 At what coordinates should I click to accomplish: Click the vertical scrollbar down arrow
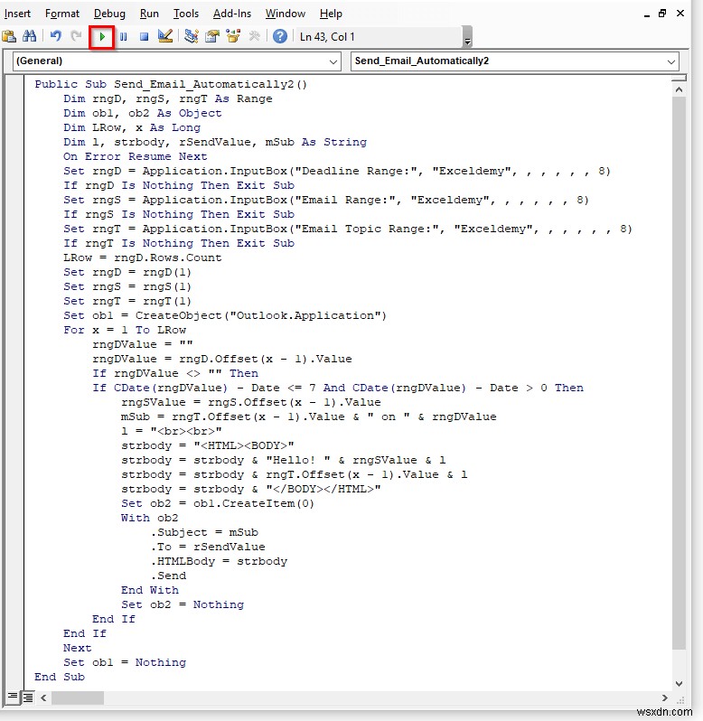tap(680, 682)
